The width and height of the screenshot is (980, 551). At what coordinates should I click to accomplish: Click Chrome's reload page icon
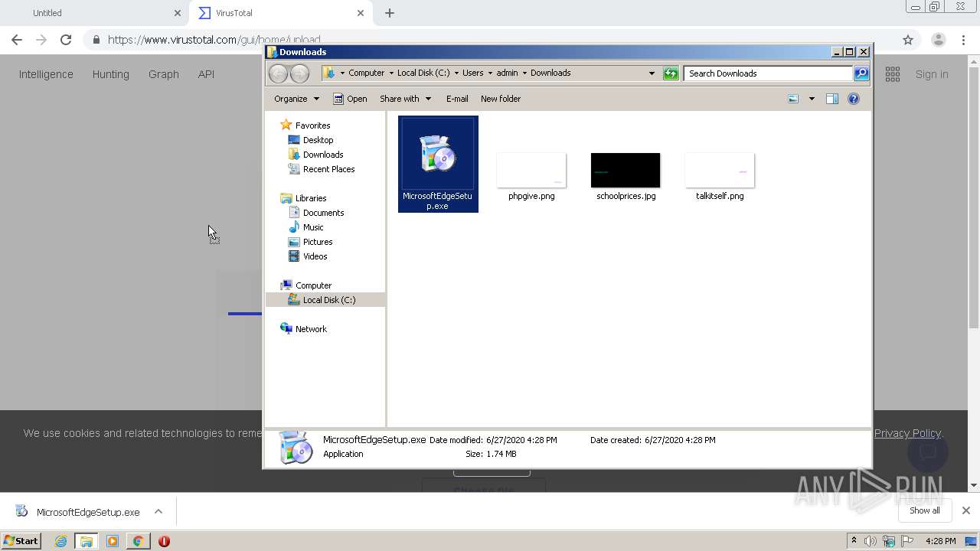pyautogui.click(x=66, y=40)
